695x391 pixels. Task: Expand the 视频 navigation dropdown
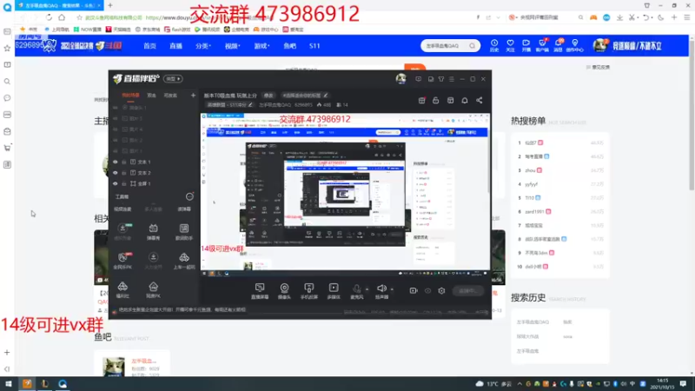(232, 46)
